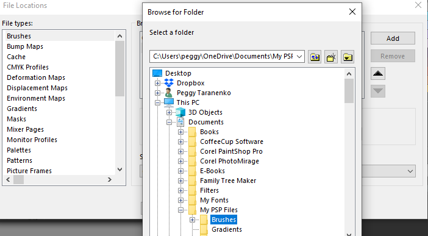Viewport: 428px width, 236px height.
Task: Expand the Corel PaintShop Pro folder
Action: click(x=180, y=152)
